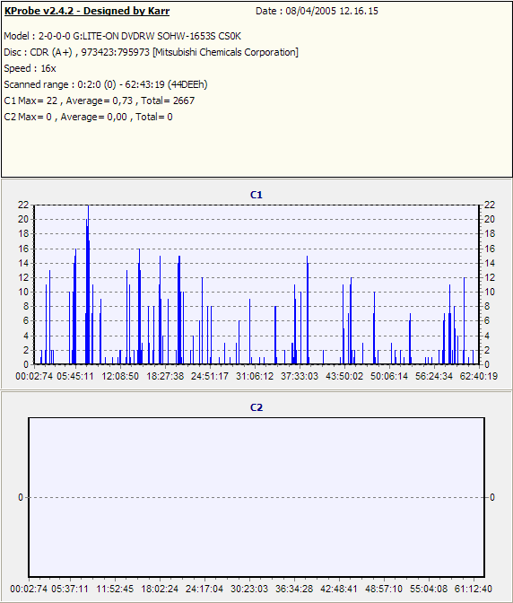
Task: Click the tallest C1 error spike
Action: [x=88, y=284]
